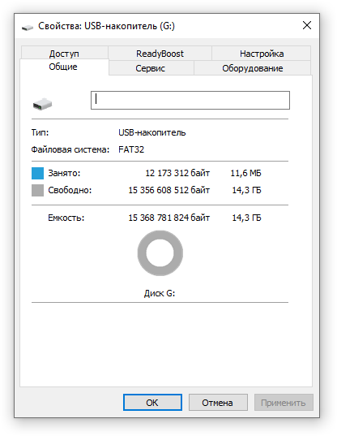This screenshot has width=337, height=436.
Task: Click the USB-накопитель type value text
Action: (152, 132)
